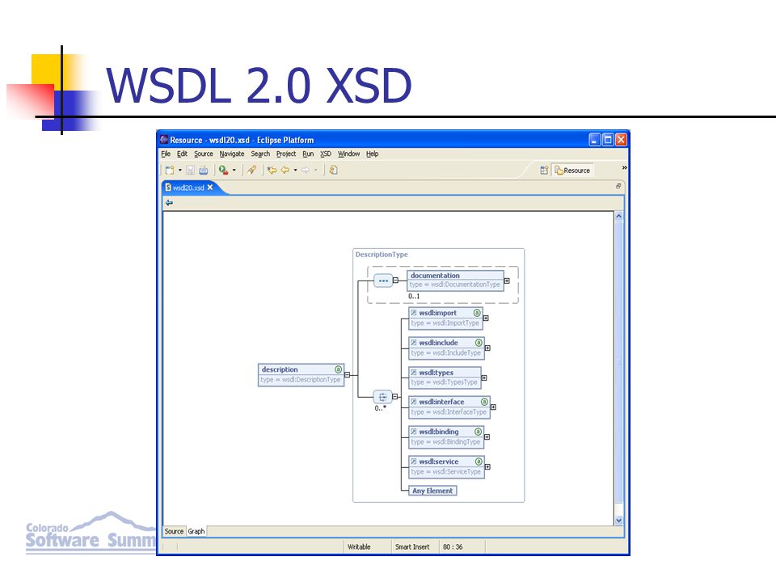Click the scrollbar up arrow
The height and width of the screenshot is (582, 776).
(618, 217)
